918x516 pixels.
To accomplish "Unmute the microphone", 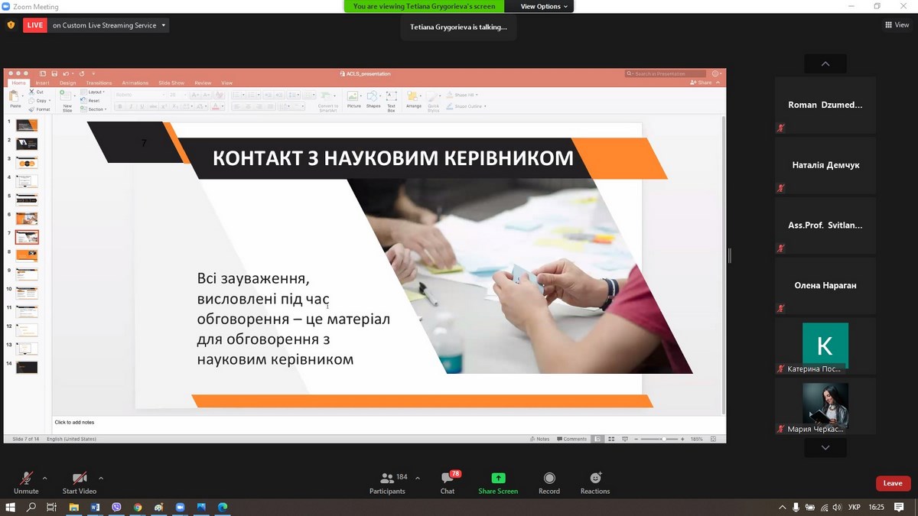I will [x=26, y=482].
